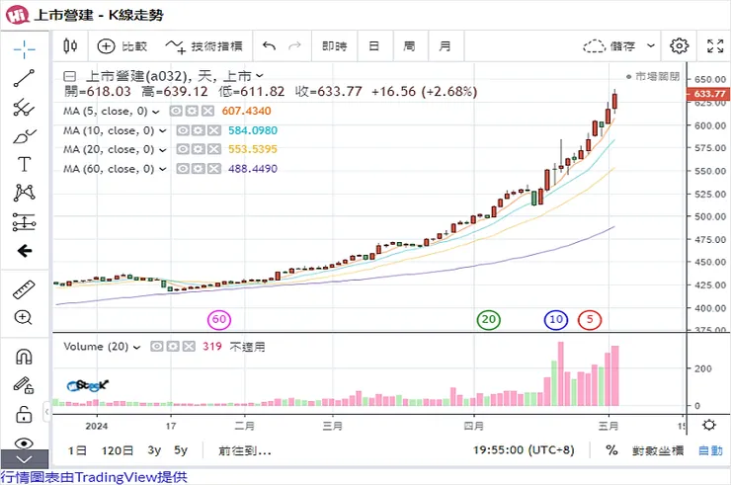Remove the Volume indicator

click(189, 347)
